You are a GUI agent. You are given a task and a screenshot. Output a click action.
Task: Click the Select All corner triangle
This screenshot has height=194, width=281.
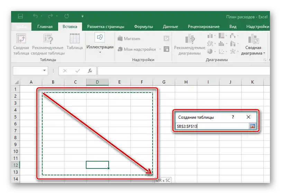[x=17, y=82]
